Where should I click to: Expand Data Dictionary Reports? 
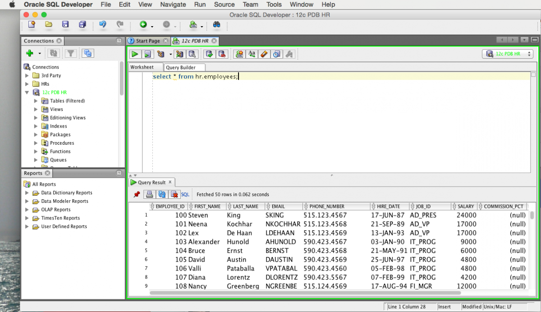(27, 193)
